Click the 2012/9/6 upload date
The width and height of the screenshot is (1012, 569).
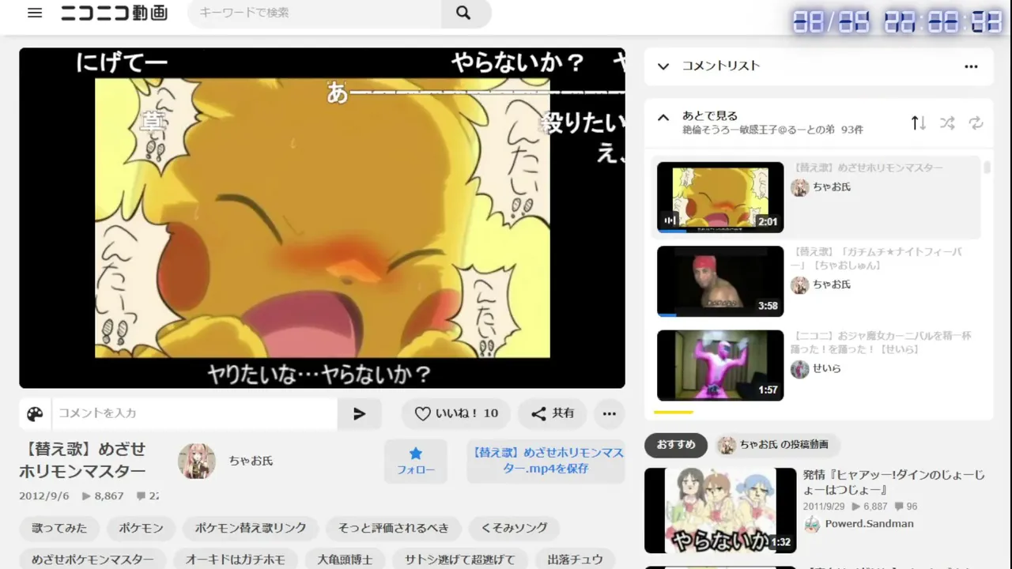[44, 496]
